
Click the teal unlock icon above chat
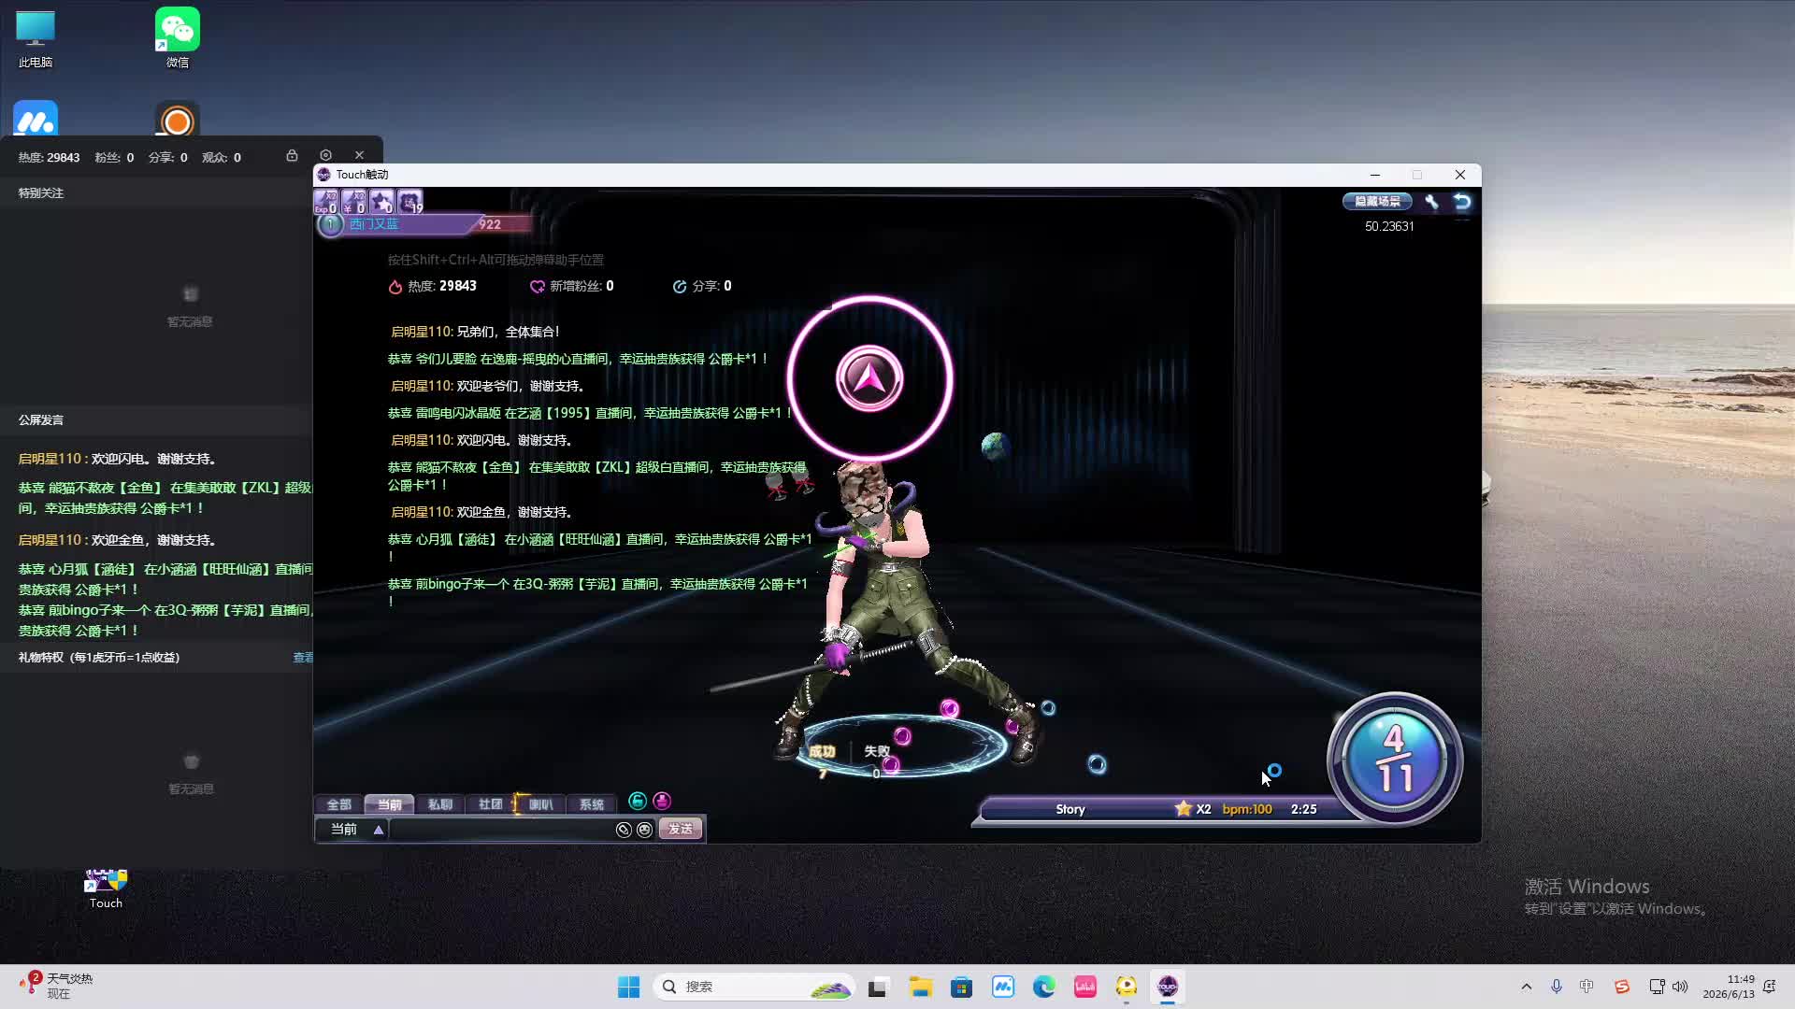(638, 801)
